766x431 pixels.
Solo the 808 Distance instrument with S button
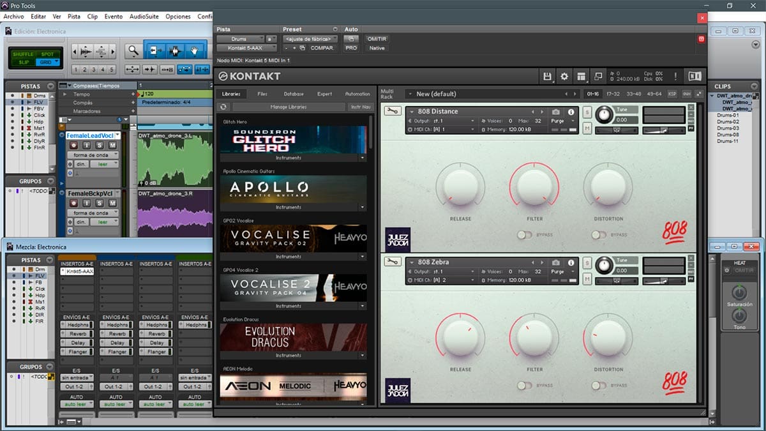(x=587, y=112)
